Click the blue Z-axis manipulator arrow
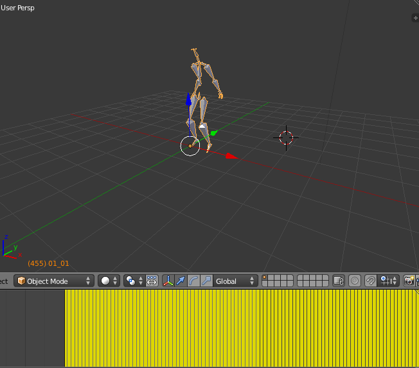This screenshot has width=419, height=368. [x=189, y=100]
